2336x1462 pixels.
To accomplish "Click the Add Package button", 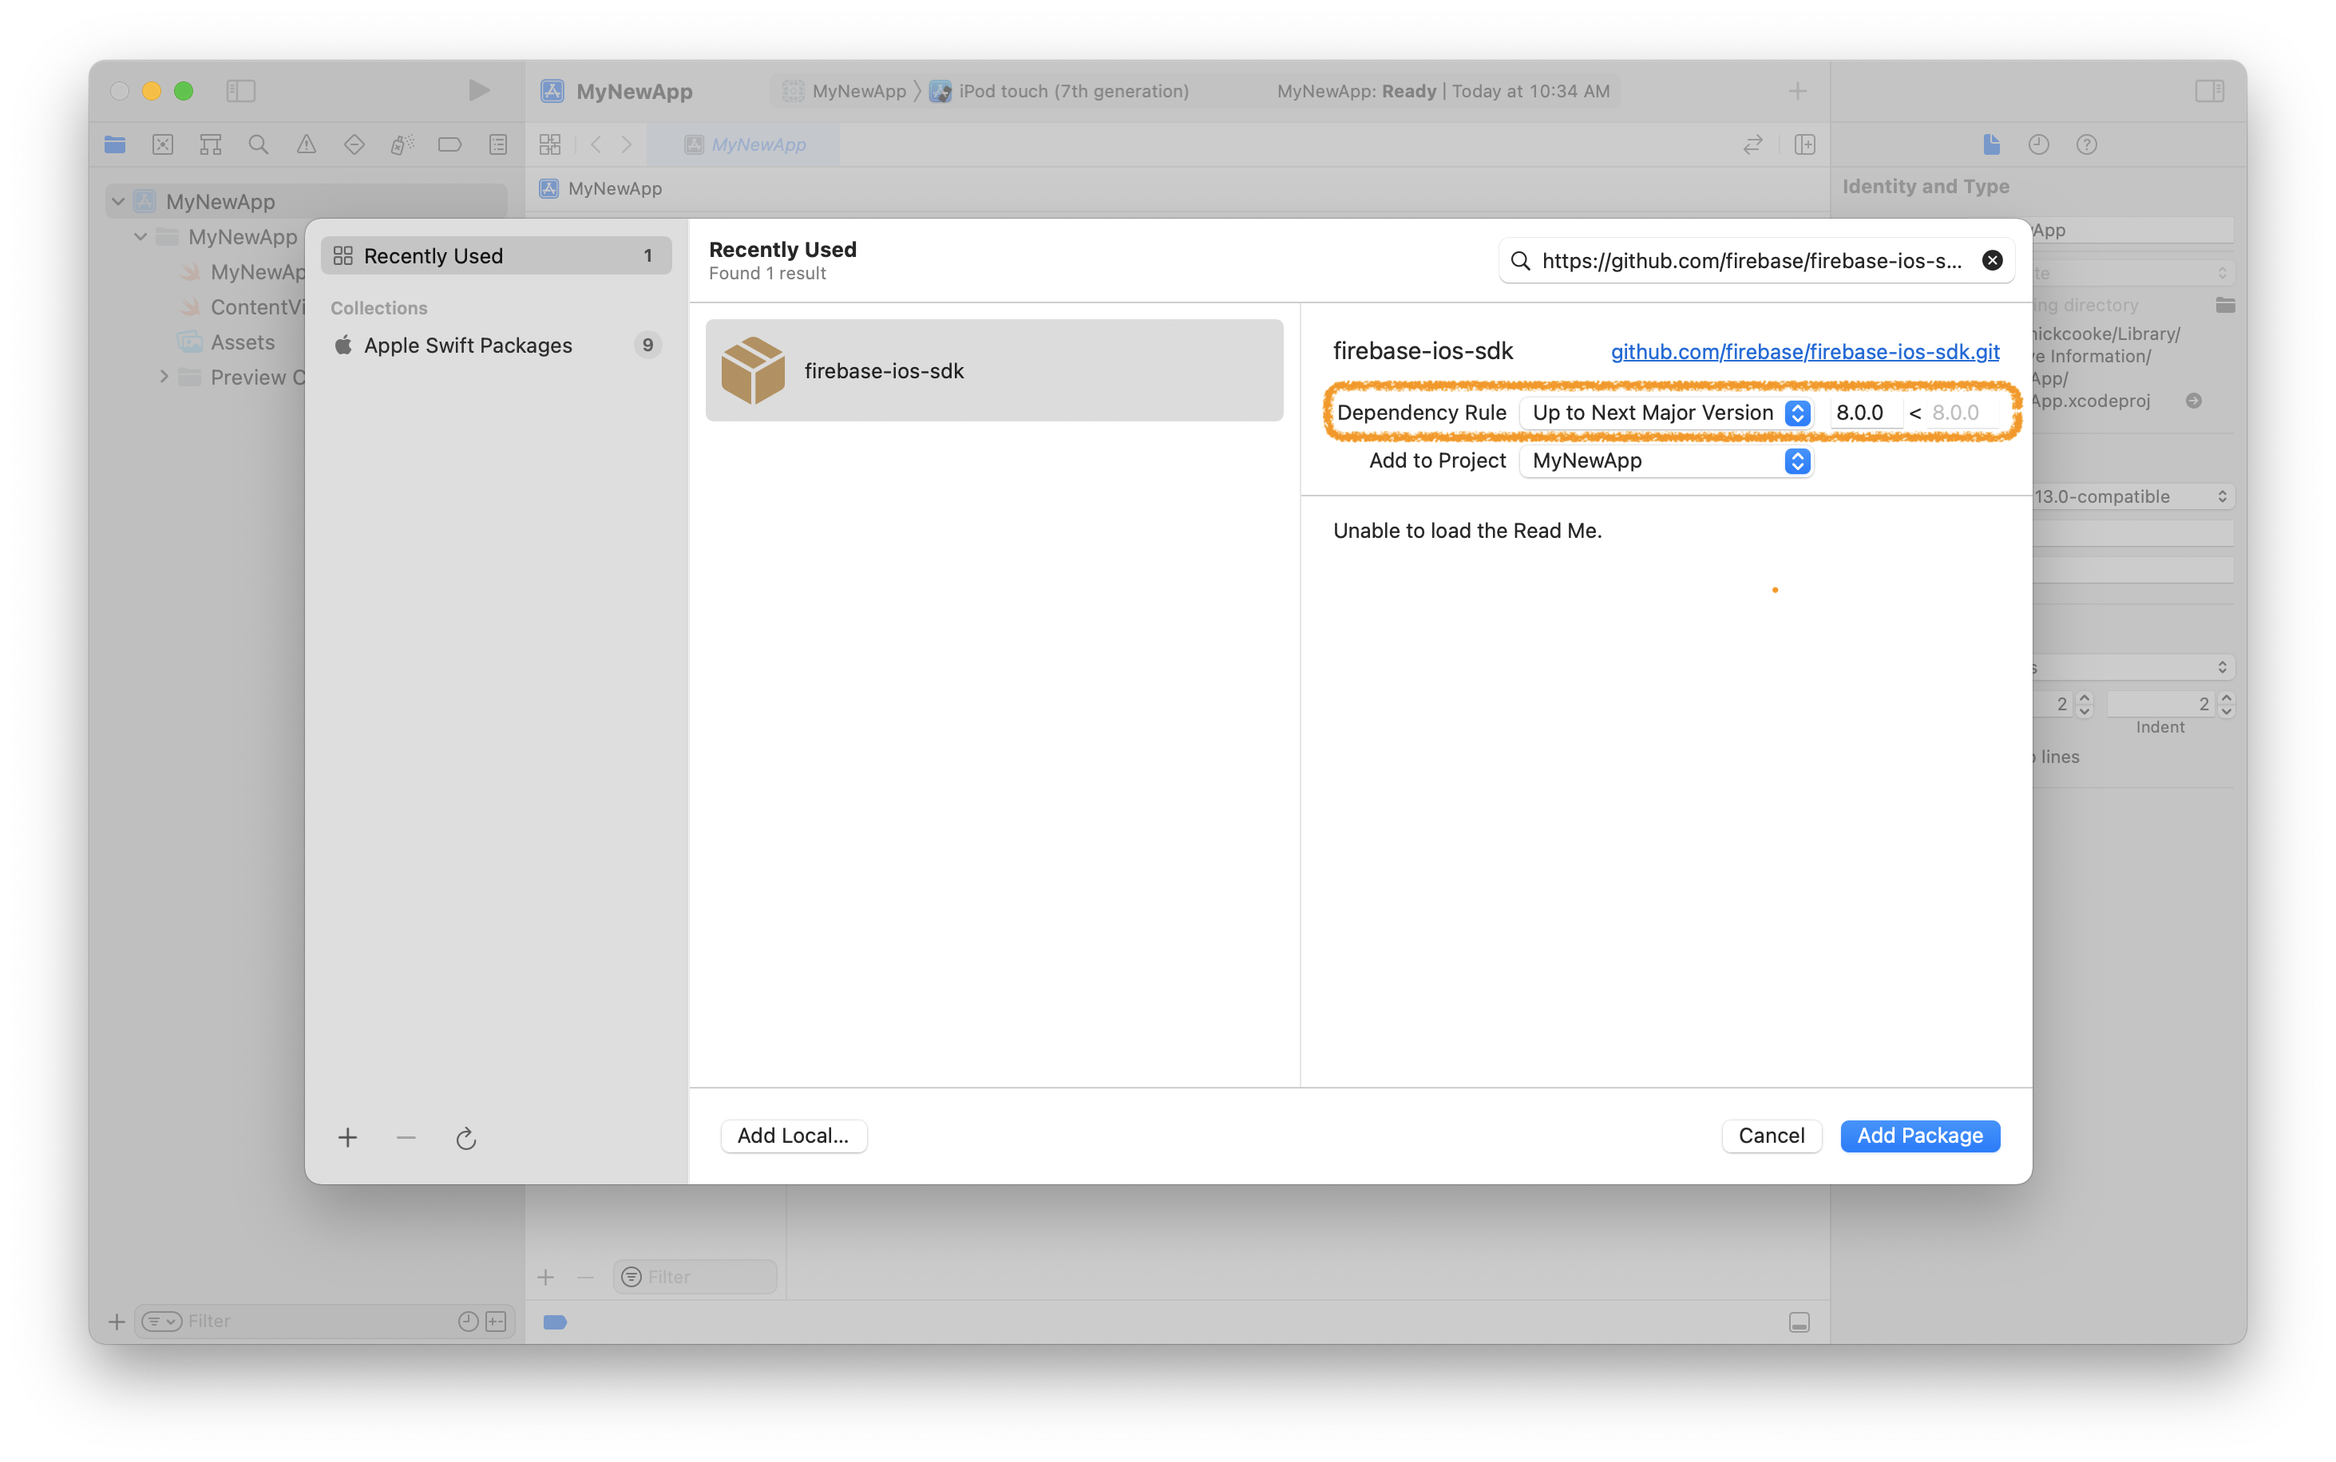I will tap(1920, 1135).
